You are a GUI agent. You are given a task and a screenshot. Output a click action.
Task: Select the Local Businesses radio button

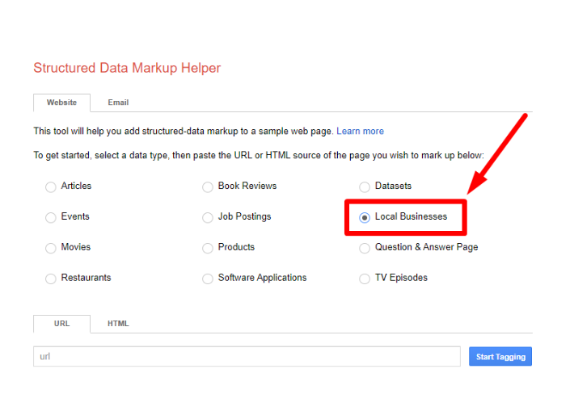click(365, 217)
